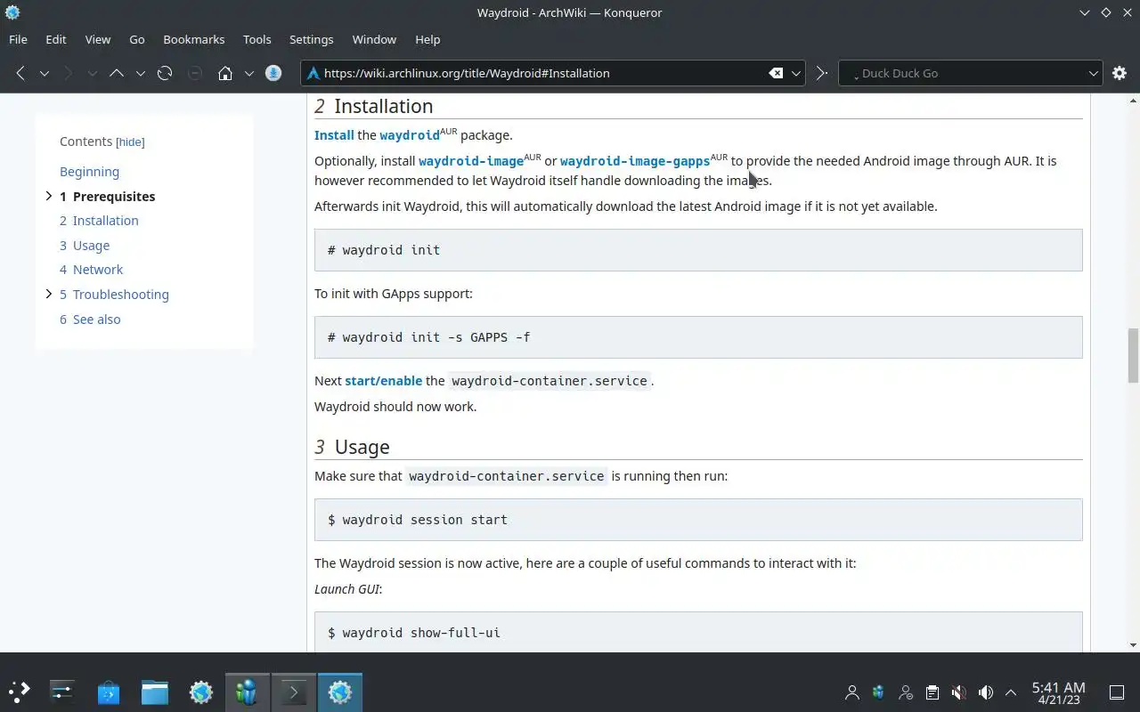The image size is (1140, 712).
Task: Open the View menu
Action: 98,39
